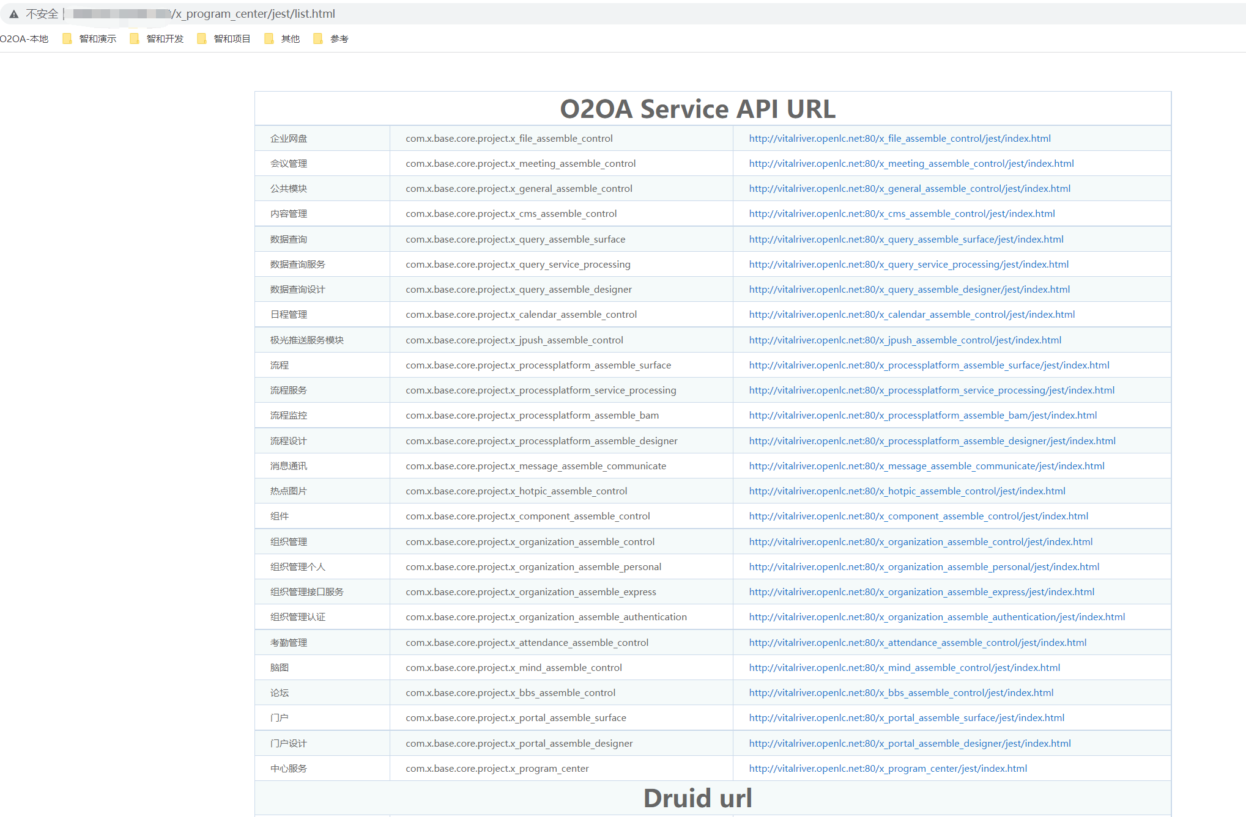
Task: Click the insecure site warning icon
Action: pos(13,14)
